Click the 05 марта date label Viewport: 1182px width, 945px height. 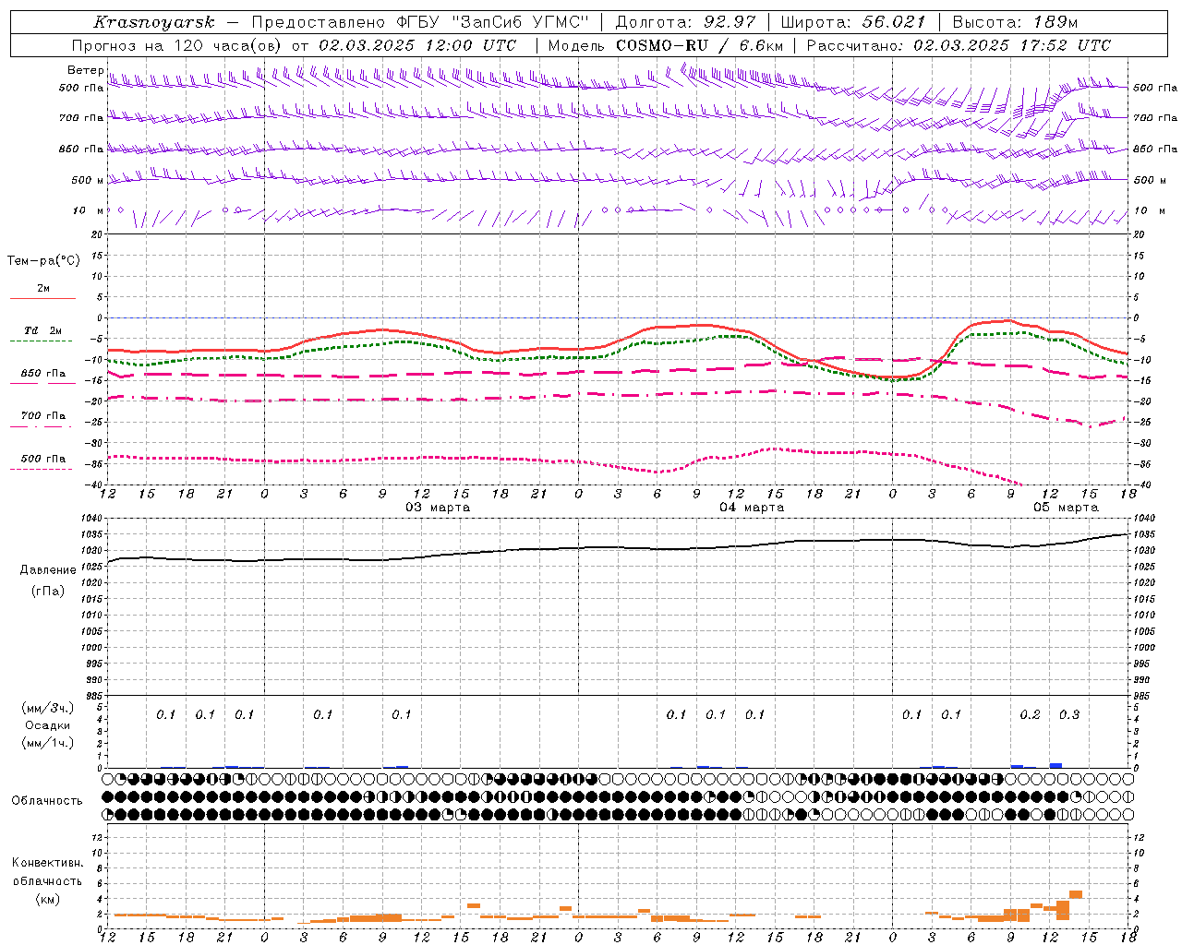pos(1066,508)
